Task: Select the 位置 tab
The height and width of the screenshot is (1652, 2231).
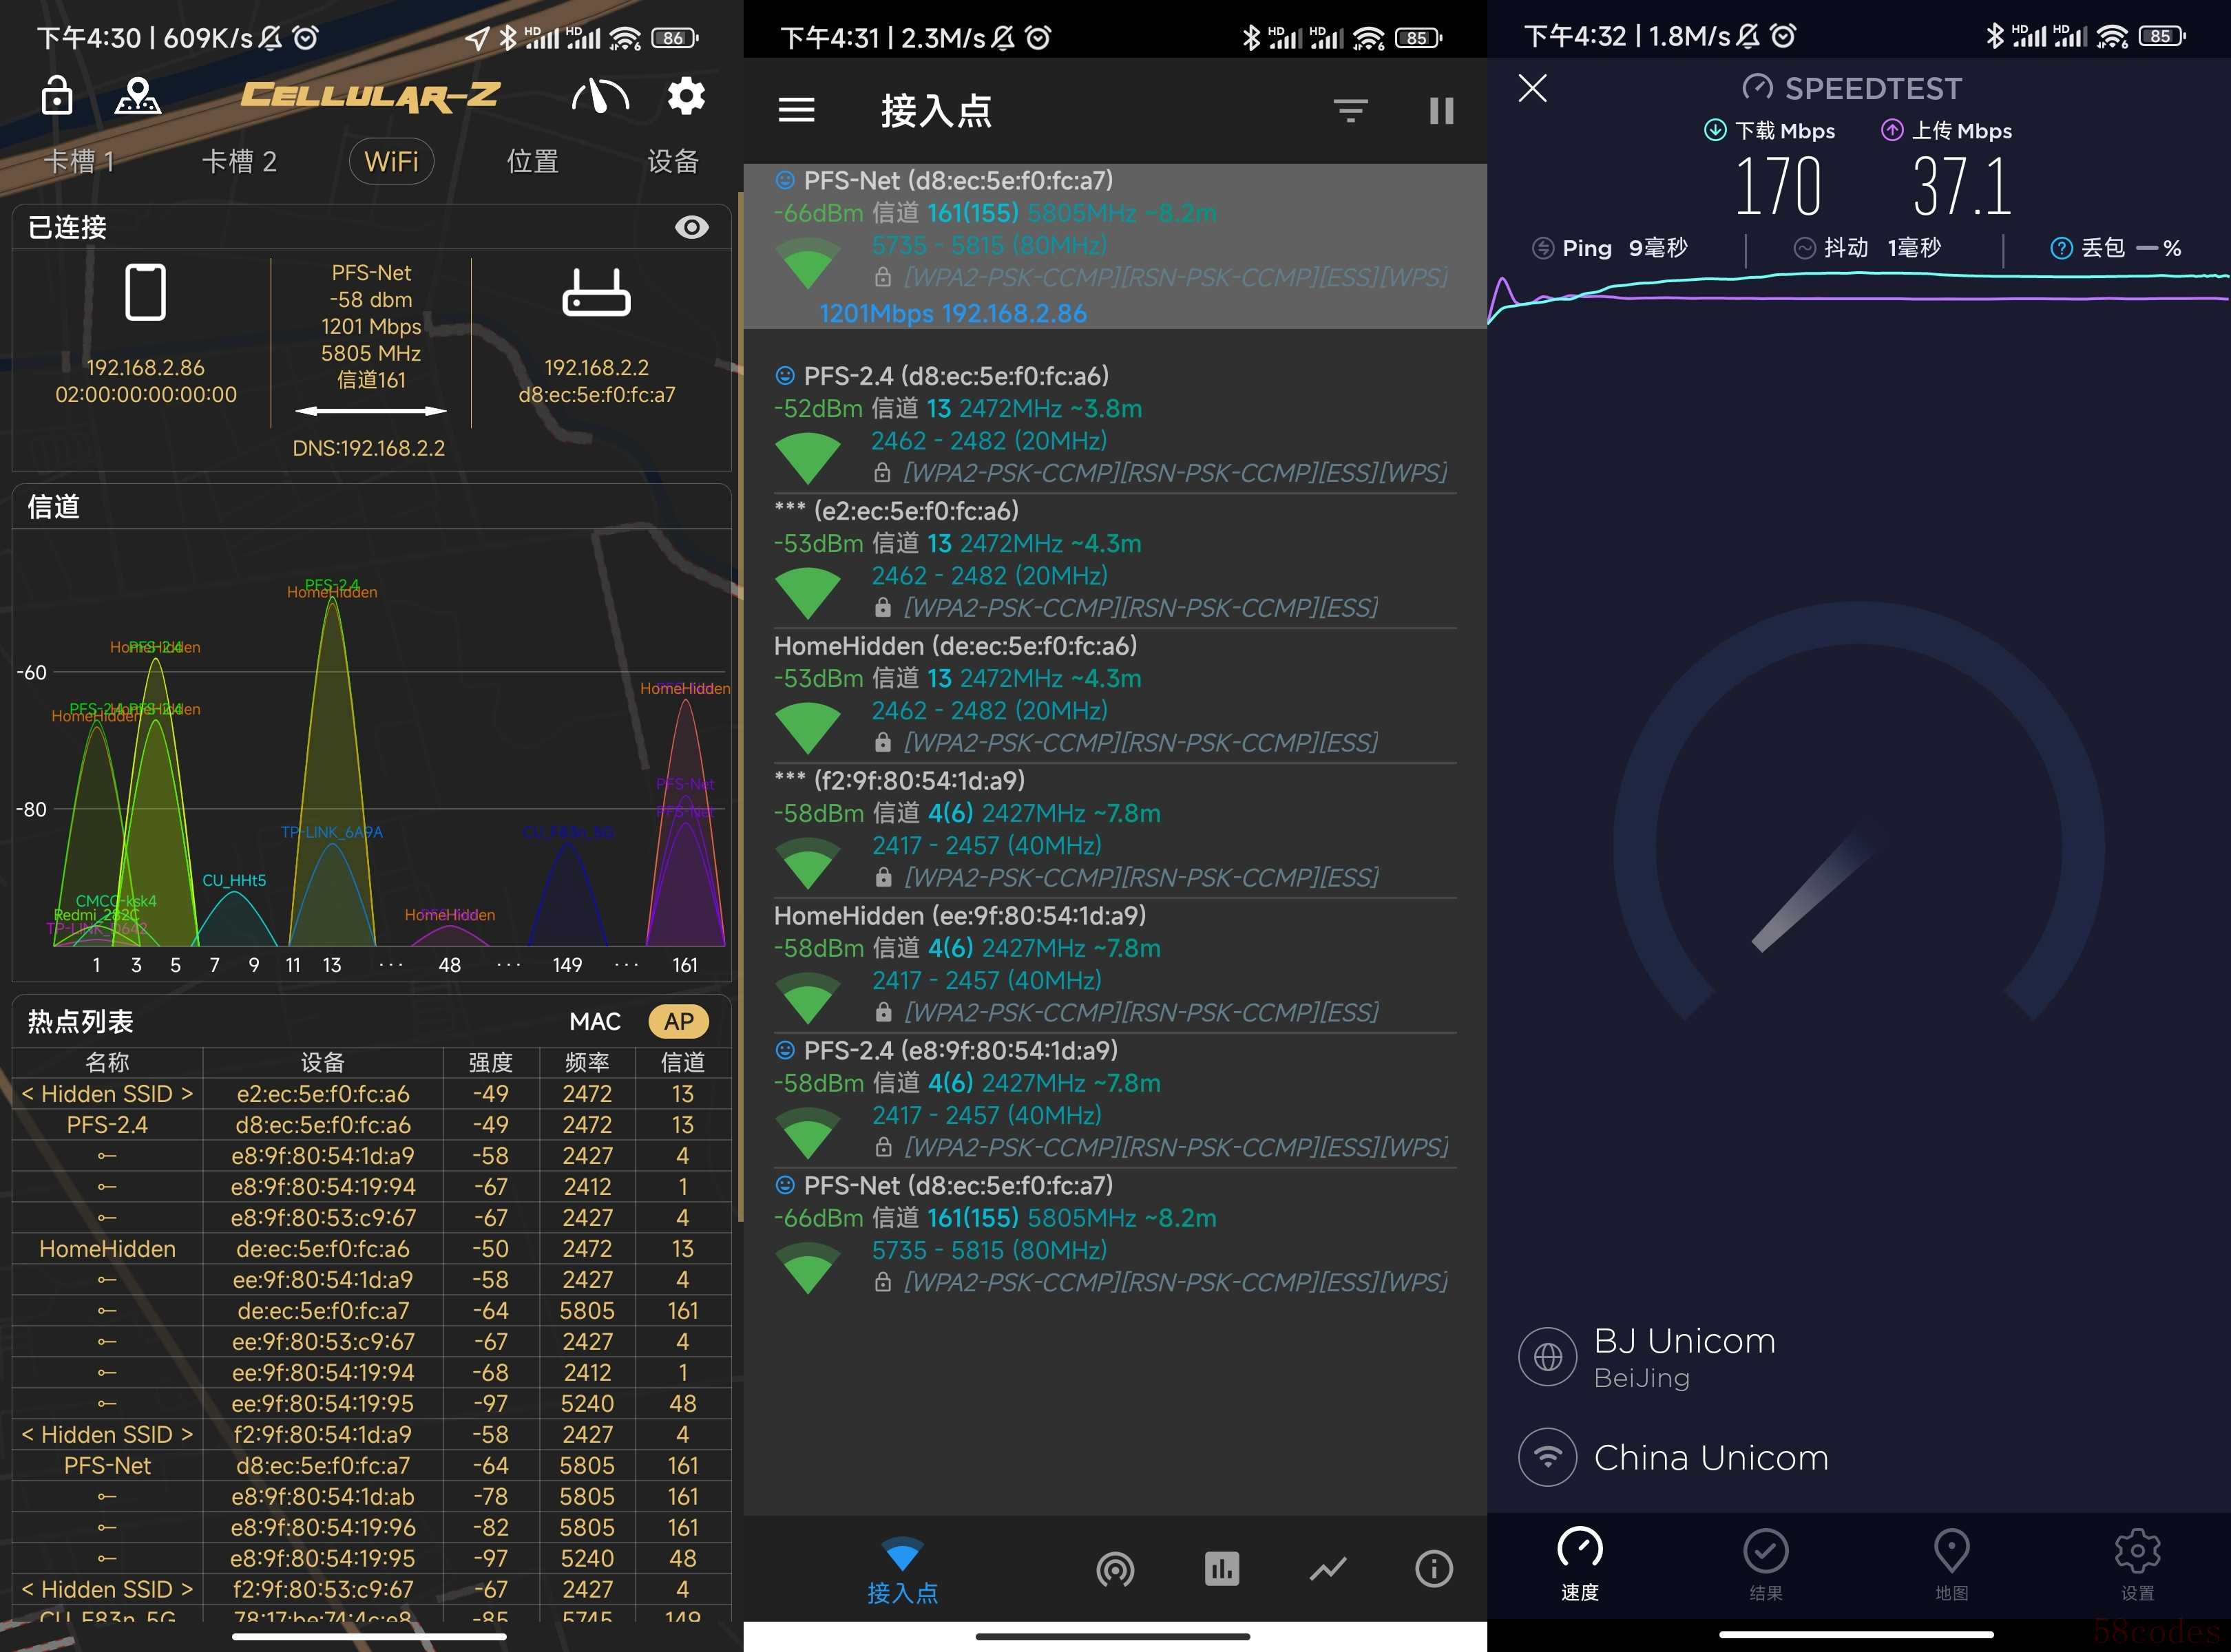Action: [532, 161]
